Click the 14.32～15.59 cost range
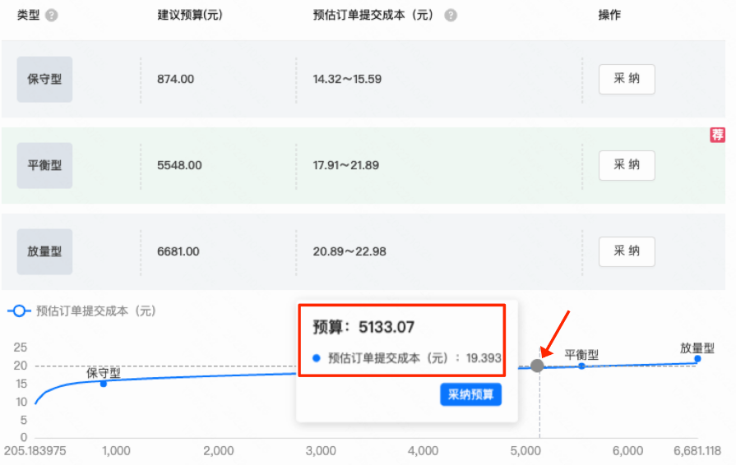Viewport: 736px width, 465px height. coord(347,79)
